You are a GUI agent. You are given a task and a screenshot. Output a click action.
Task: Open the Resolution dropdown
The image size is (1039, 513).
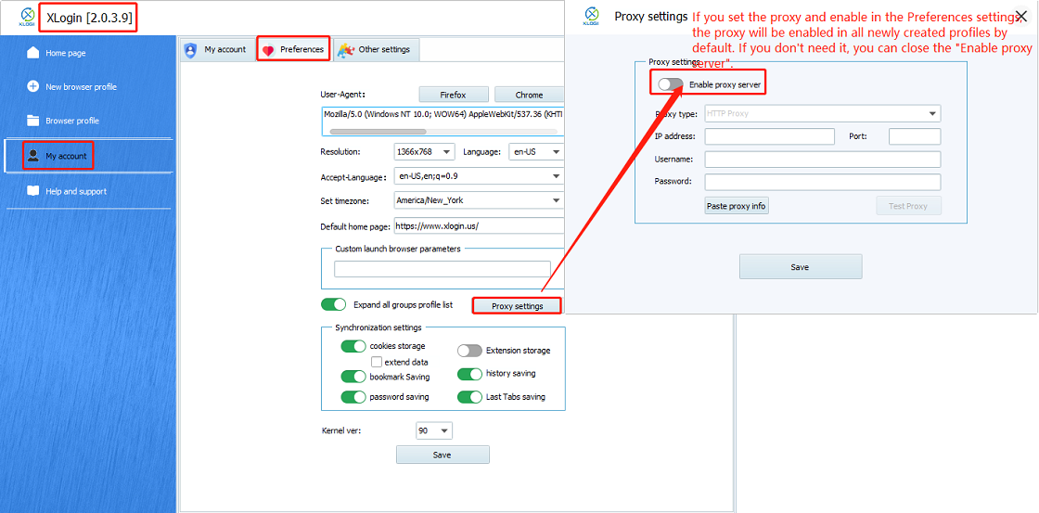(424, 152)
